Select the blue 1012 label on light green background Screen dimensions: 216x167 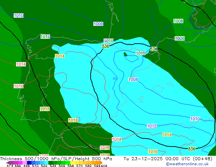click(x=45, y=37)
